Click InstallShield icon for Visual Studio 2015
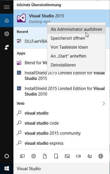 pyautogui.click(x=19, y=73)
